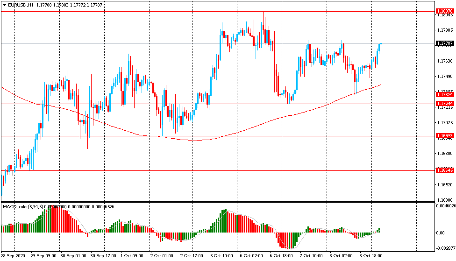Click the 28 Sep 2020 time axis label
Image resolution: width=456 pixels, height=261 pixels.
(13, 256)
